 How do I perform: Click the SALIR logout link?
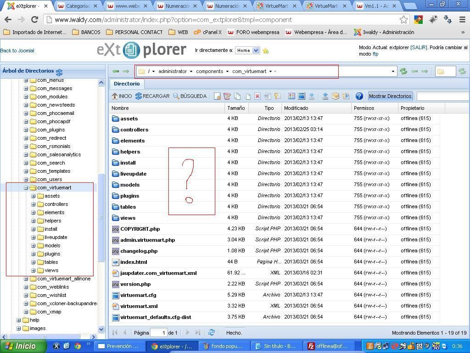419,47
